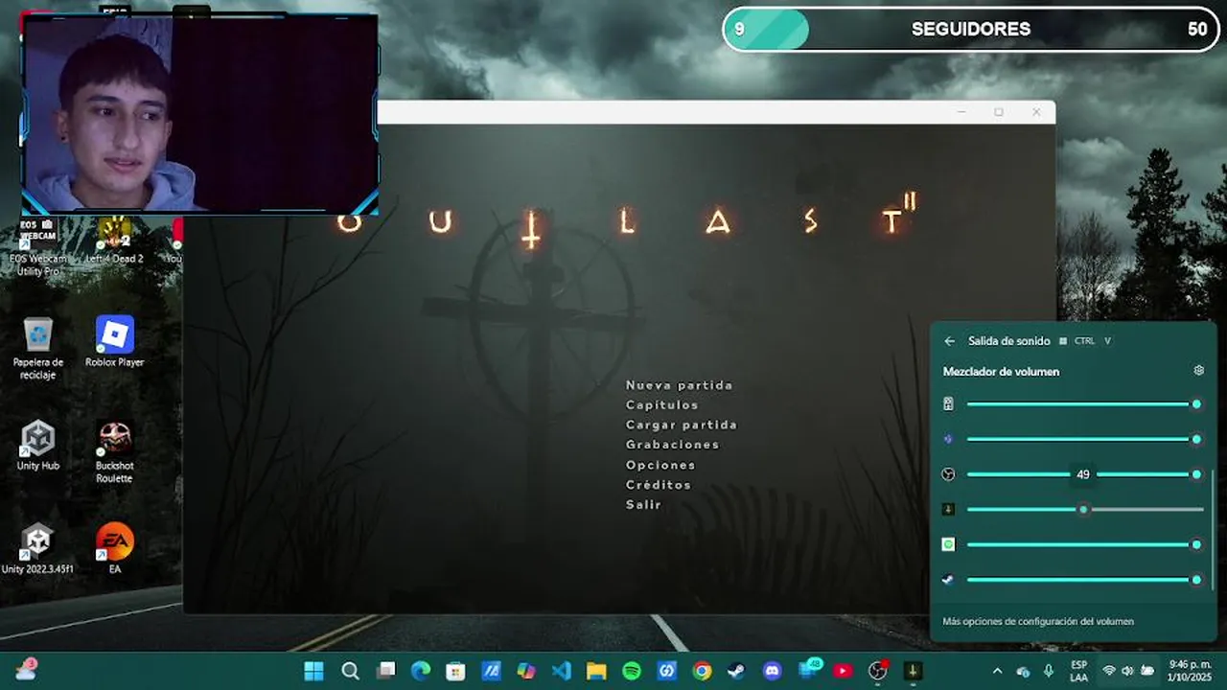Image resolution: width=1227 pixels, height=690 pixels.
Task: Open EOS Webcam Utility Pro shortcut
Action: coord(38,246)
